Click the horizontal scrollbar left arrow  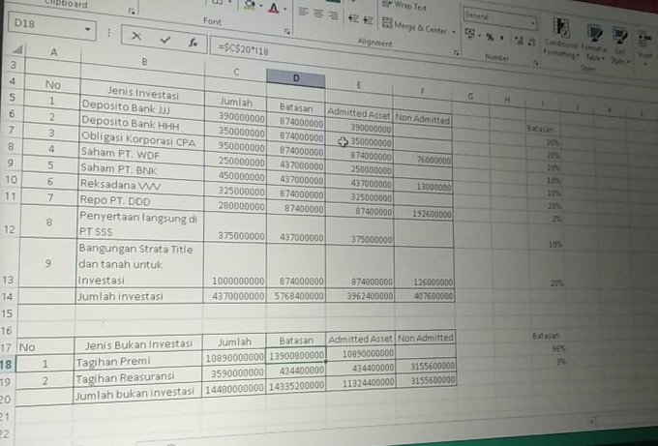click(591, 421)
